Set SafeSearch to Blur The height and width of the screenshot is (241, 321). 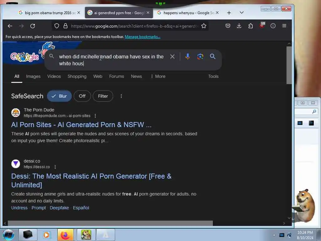(59, 96)
